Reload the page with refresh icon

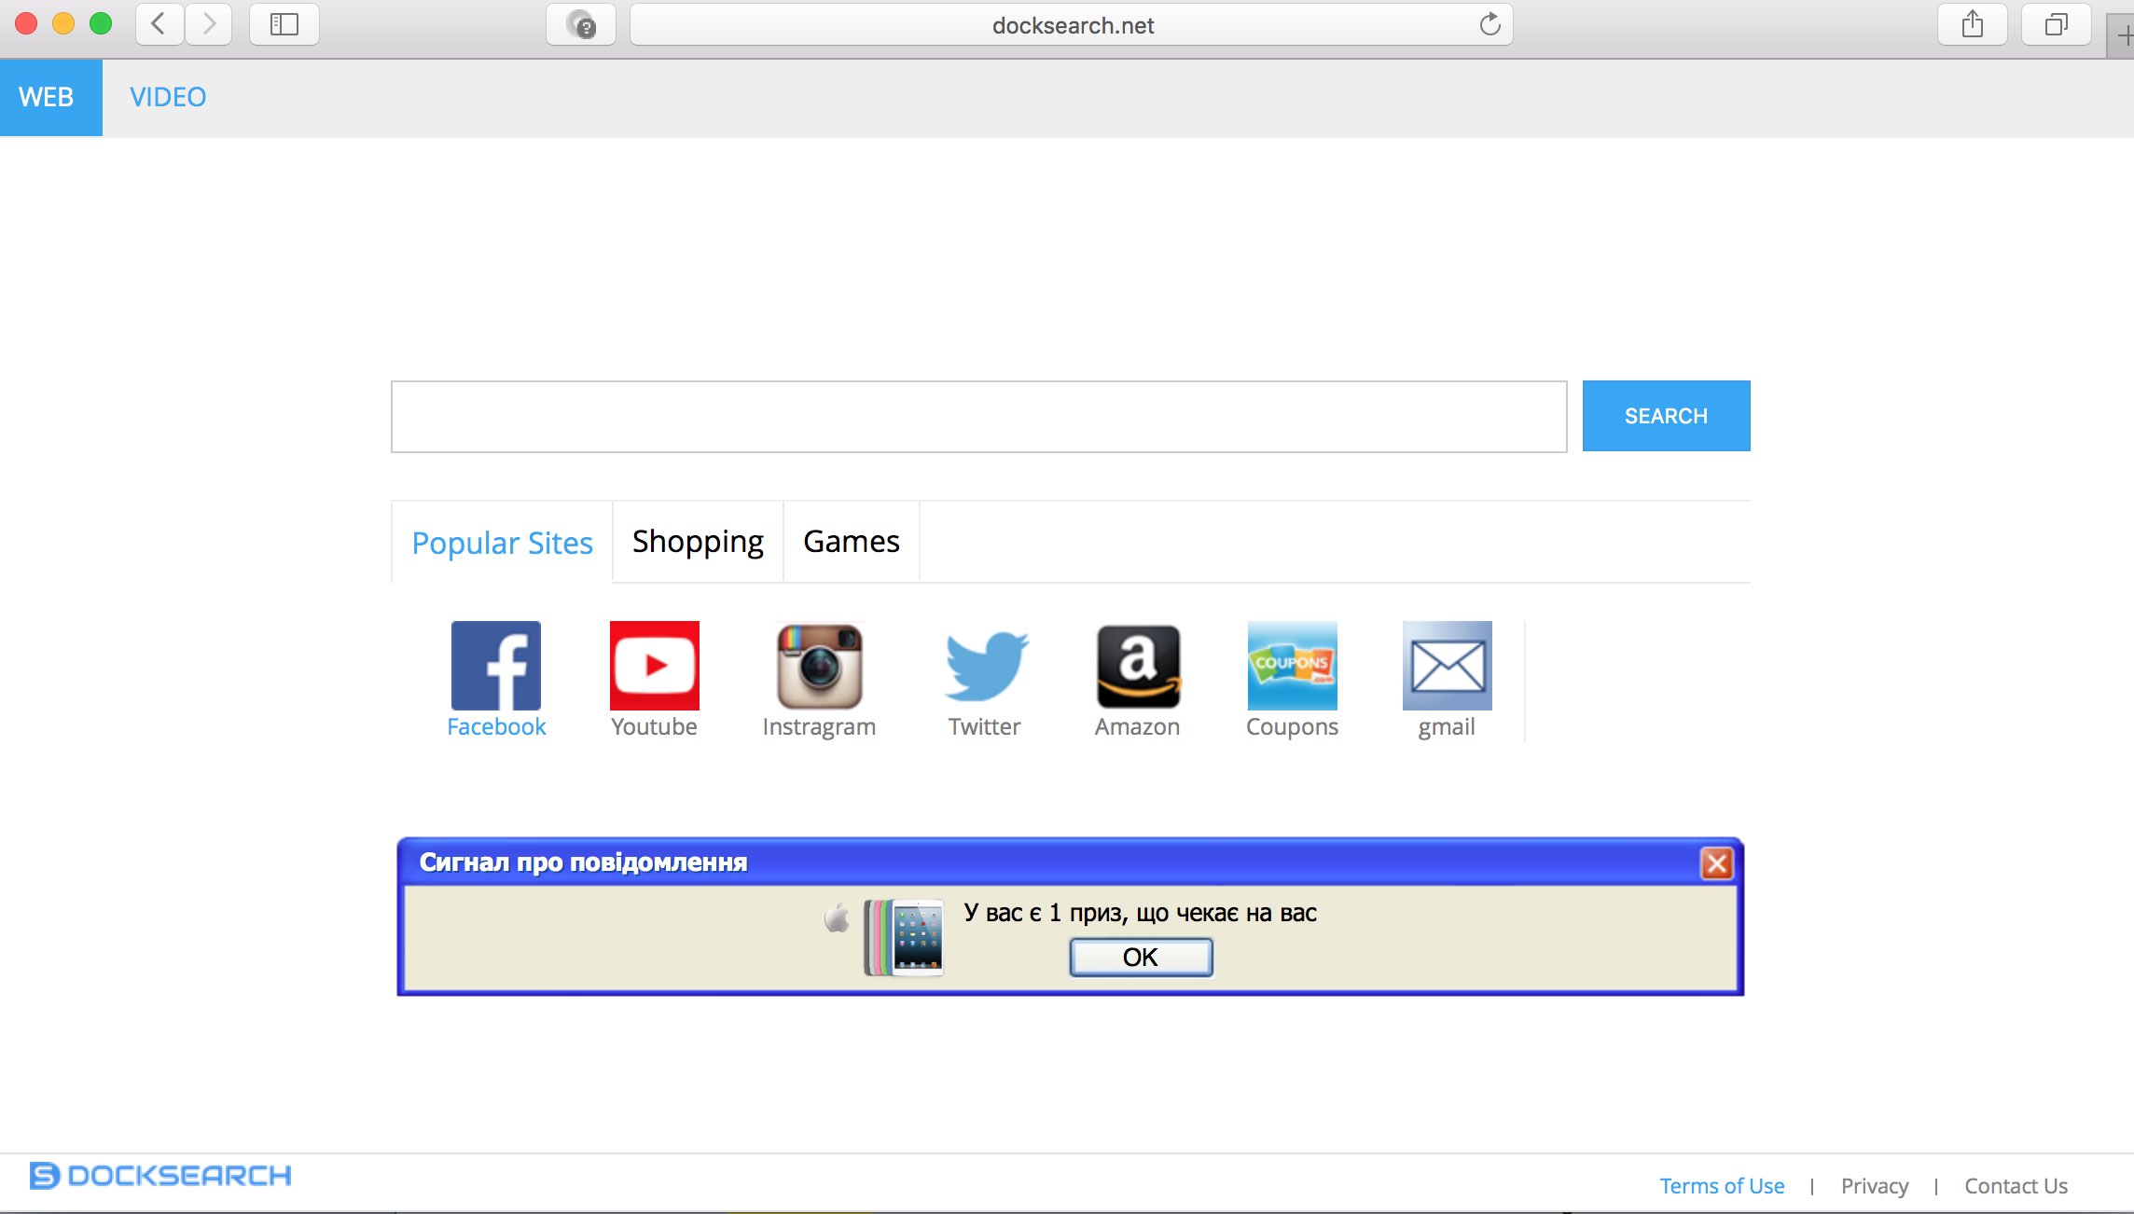coord(1490,24)
